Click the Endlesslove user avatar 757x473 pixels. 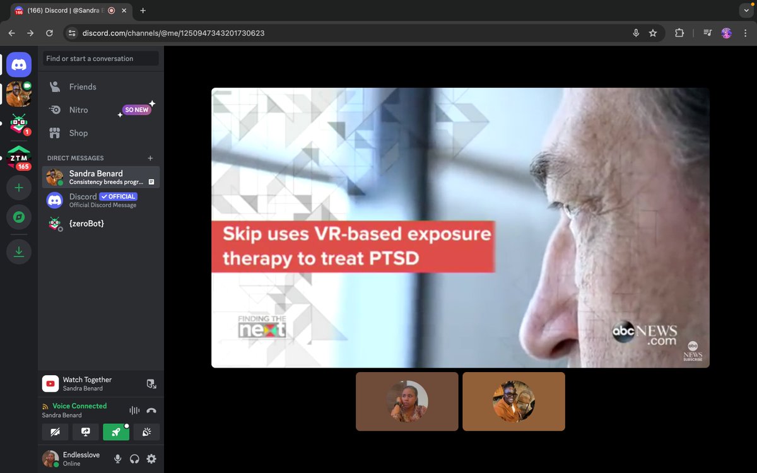[50, 458]
